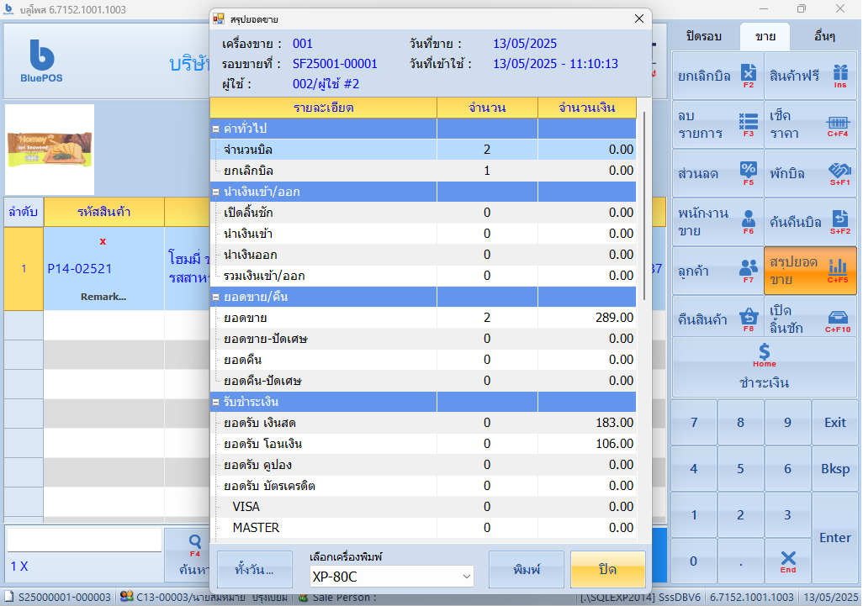Click the ปิด close button in dialog
Viewport: 863px width, 606px height.
[x=607, y=569]
